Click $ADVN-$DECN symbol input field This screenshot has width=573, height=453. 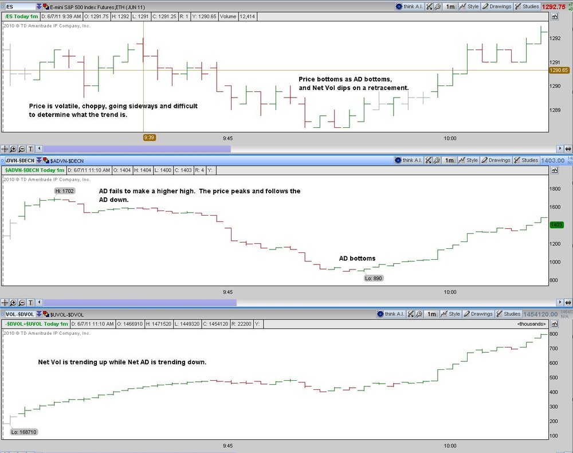[21, 161]
